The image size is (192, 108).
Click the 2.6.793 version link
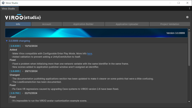click(15, 93)
